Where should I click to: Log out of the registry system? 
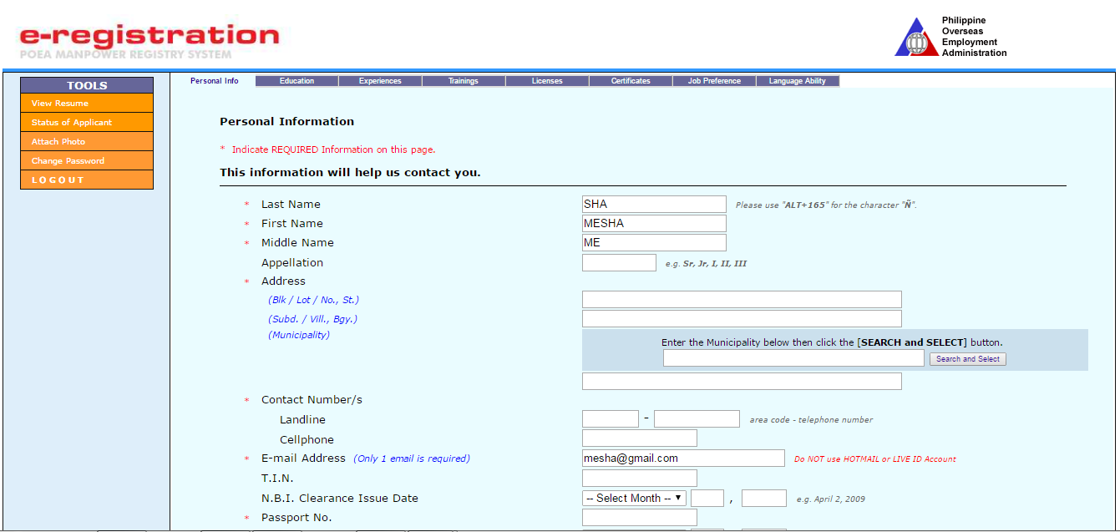tap(86, 179)
